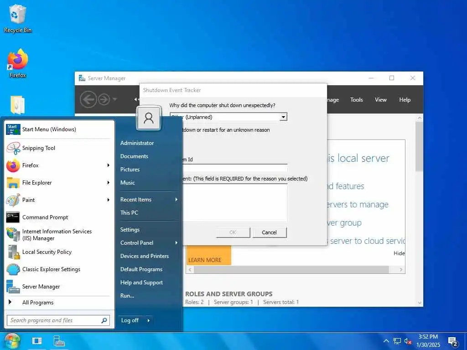Click the horizontal scrollbar in Server Manager

point(291,270)
